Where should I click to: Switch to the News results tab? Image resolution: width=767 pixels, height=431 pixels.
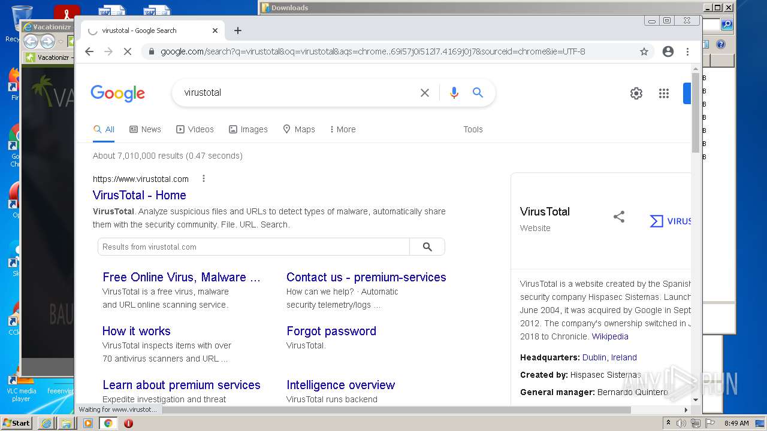146,129
